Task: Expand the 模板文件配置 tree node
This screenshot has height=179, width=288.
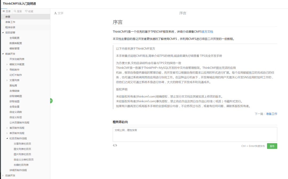Action: click(x=7, y=64)
